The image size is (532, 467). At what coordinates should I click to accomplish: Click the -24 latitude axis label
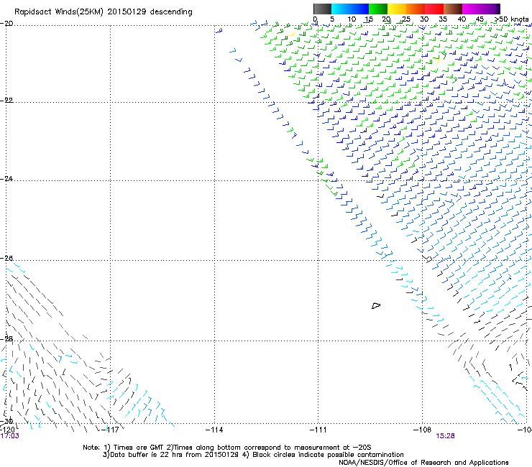6,179
